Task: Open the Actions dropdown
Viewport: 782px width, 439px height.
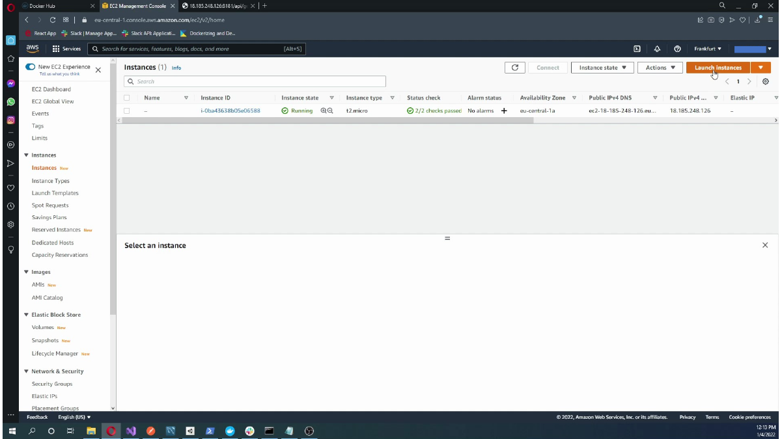Action: click(x=660, y=68)
